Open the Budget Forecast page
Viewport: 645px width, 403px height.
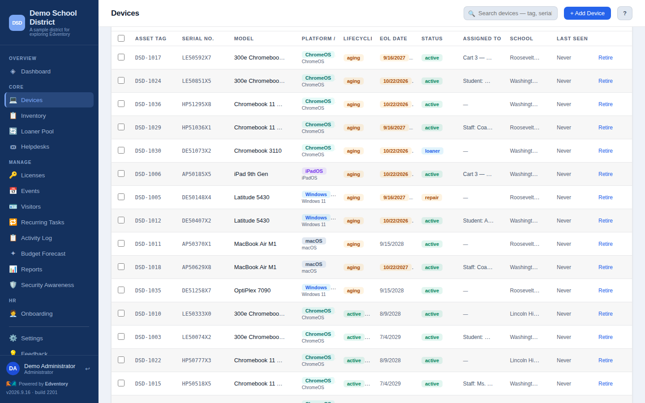(49, 254)
